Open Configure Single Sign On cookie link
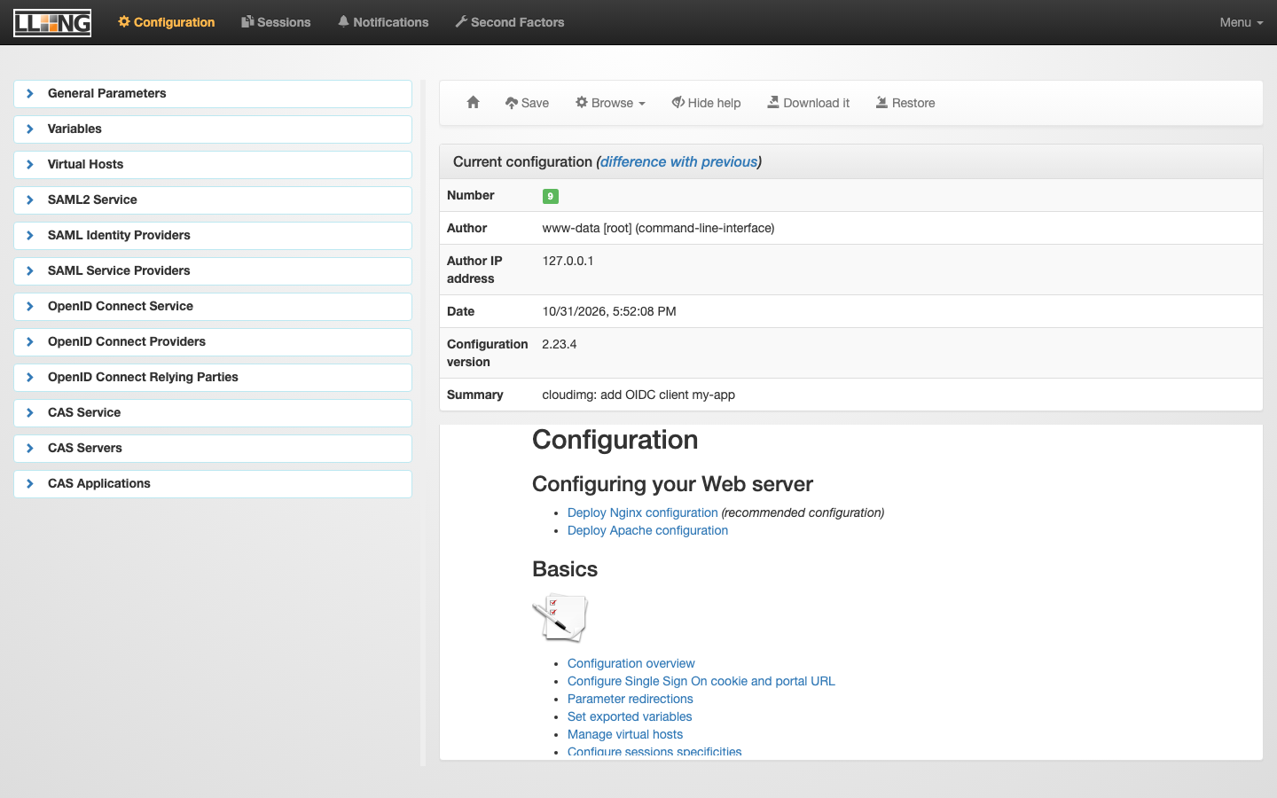The height and width of the screenshot is (798, 1277). coord(701,681)
